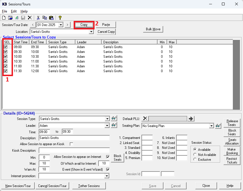The height and width of the screenshot is (191, 243).
Task: Click into the Kiosk Description field
Action: [74, 150]
